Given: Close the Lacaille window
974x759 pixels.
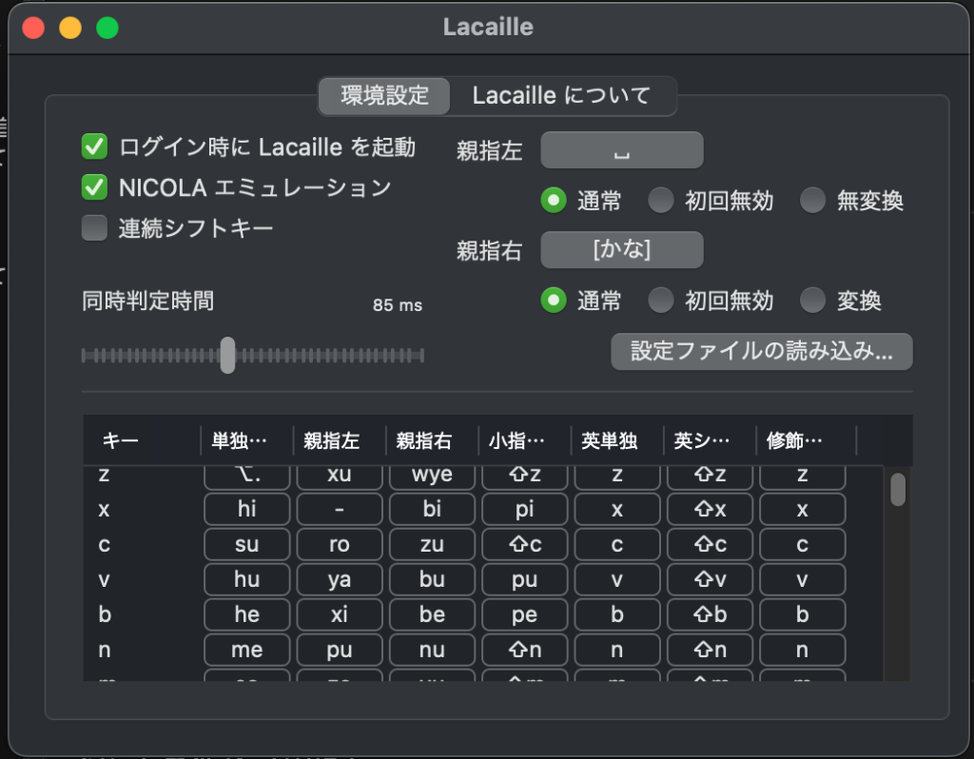Looking at the screenshot, I should [x=33, y=28].
